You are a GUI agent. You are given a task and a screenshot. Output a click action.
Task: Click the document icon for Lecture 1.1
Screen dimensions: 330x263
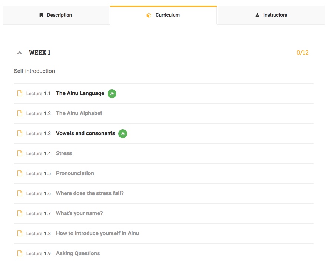click(x=20, y=93)
